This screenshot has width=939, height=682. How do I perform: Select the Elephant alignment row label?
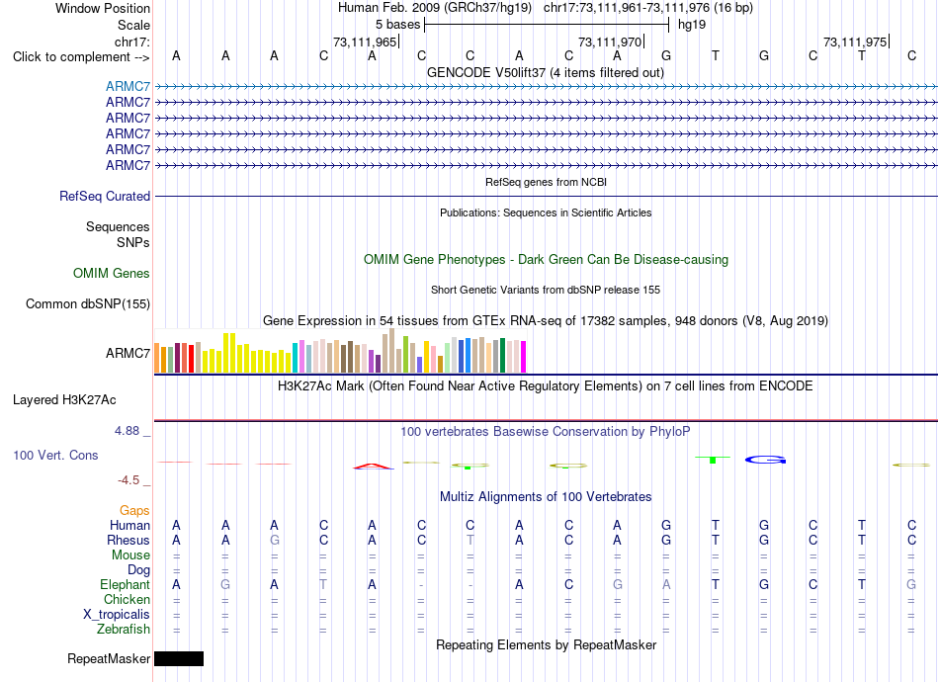125,585
